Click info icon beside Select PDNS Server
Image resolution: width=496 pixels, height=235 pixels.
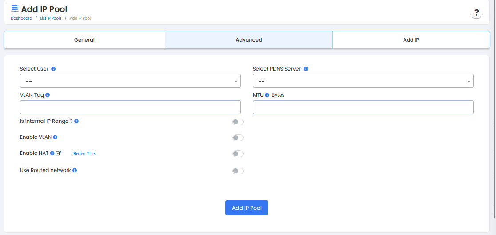tap(306, 69)
